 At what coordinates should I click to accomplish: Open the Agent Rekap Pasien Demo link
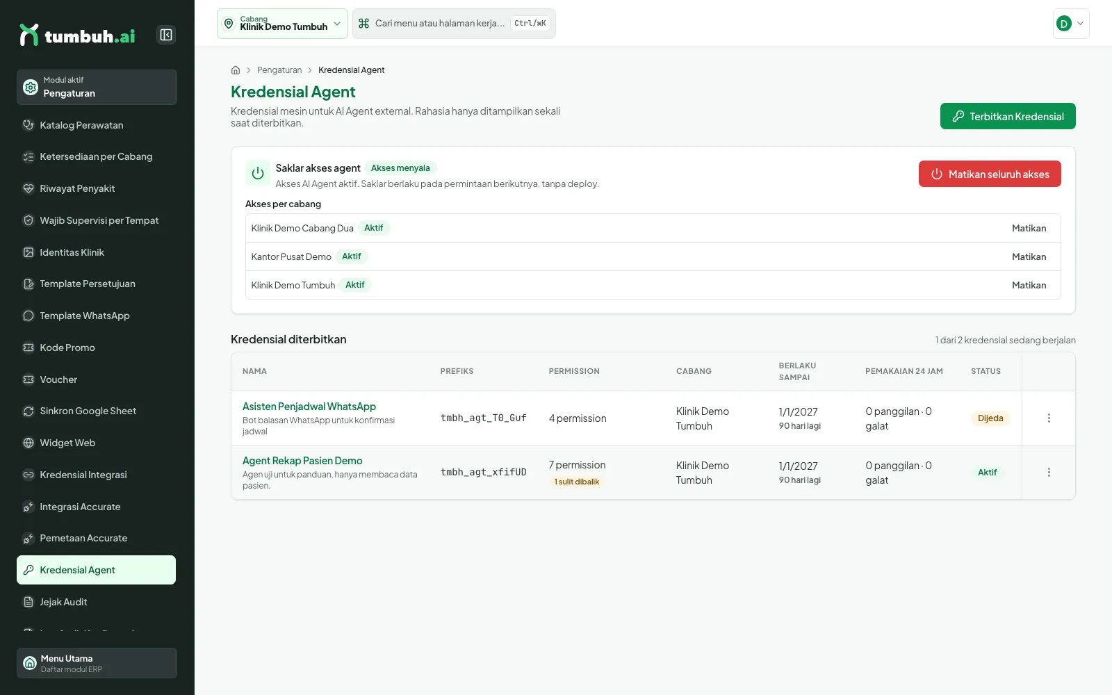click(x=302, y=461)
